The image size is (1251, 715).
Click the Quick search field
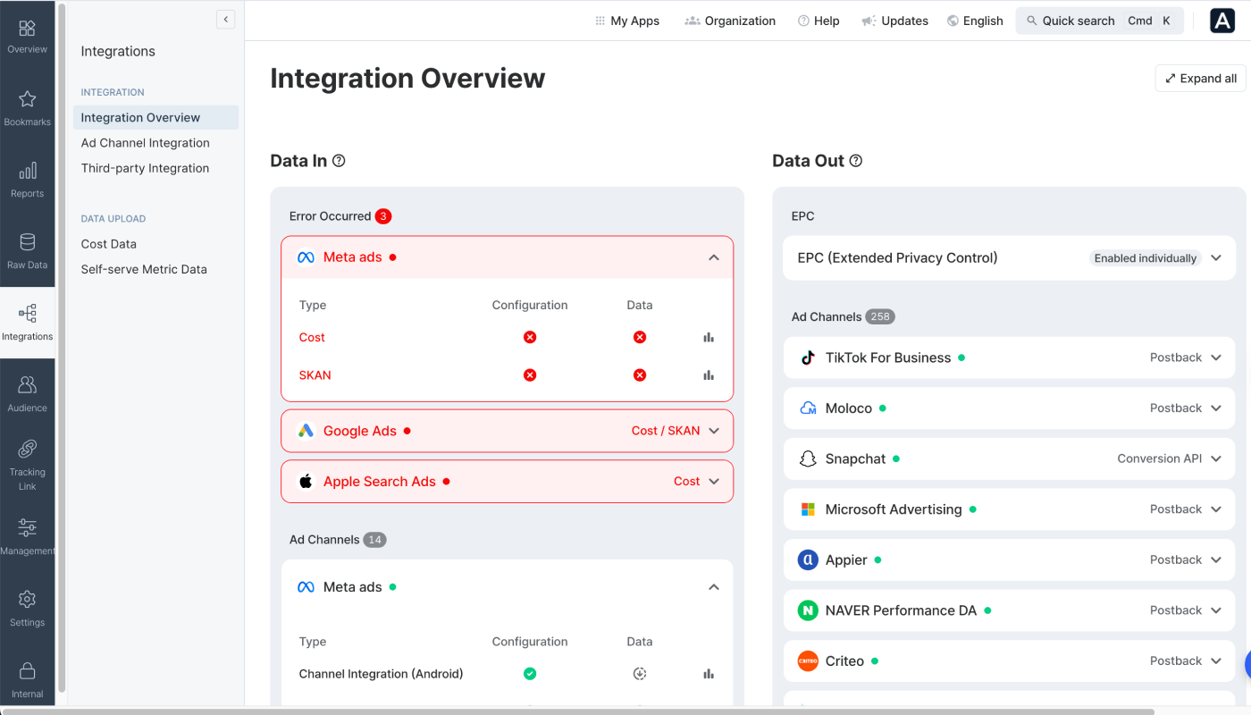[x=1099, y=21]
